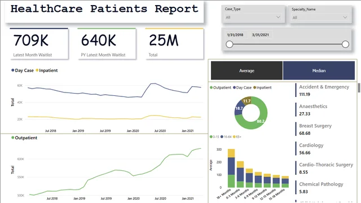
Task: Click the 1/31/2018 start date field
Action: [x=235, y=35]
